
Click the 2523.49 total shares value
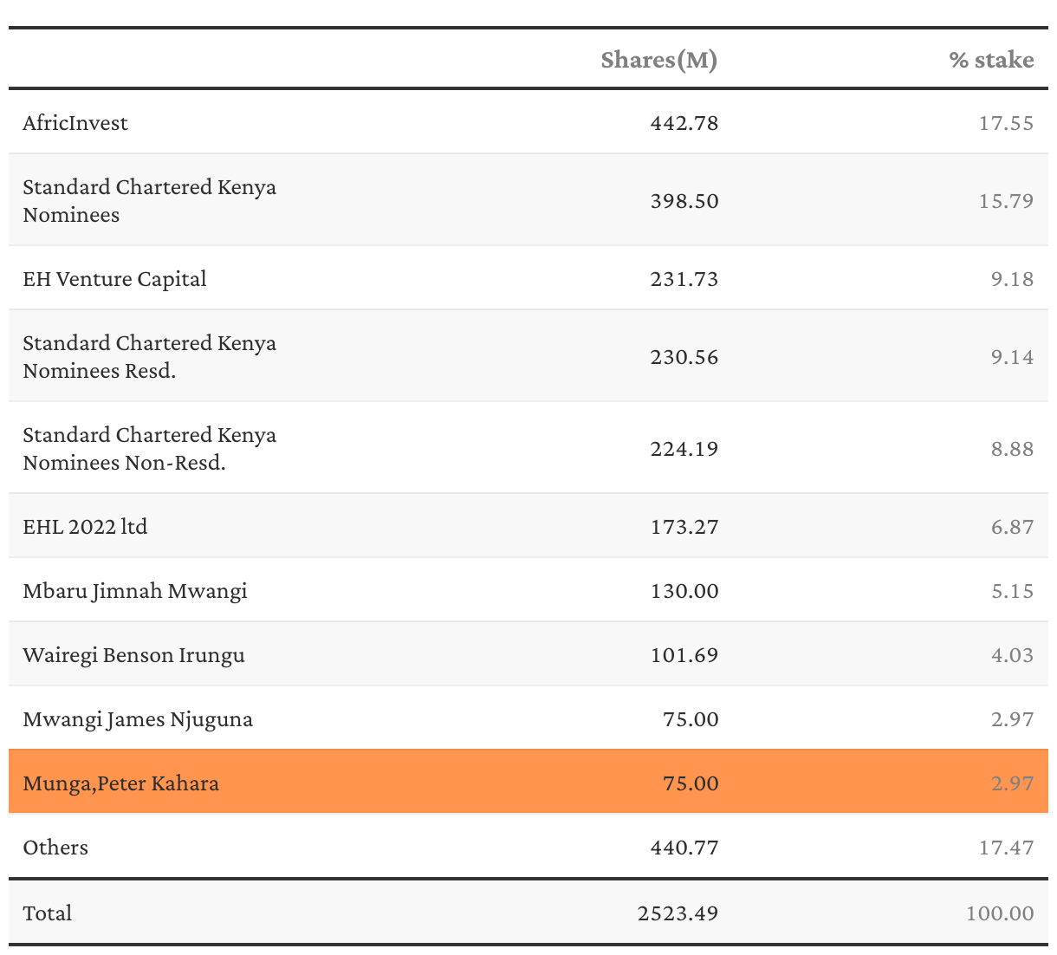678,913
